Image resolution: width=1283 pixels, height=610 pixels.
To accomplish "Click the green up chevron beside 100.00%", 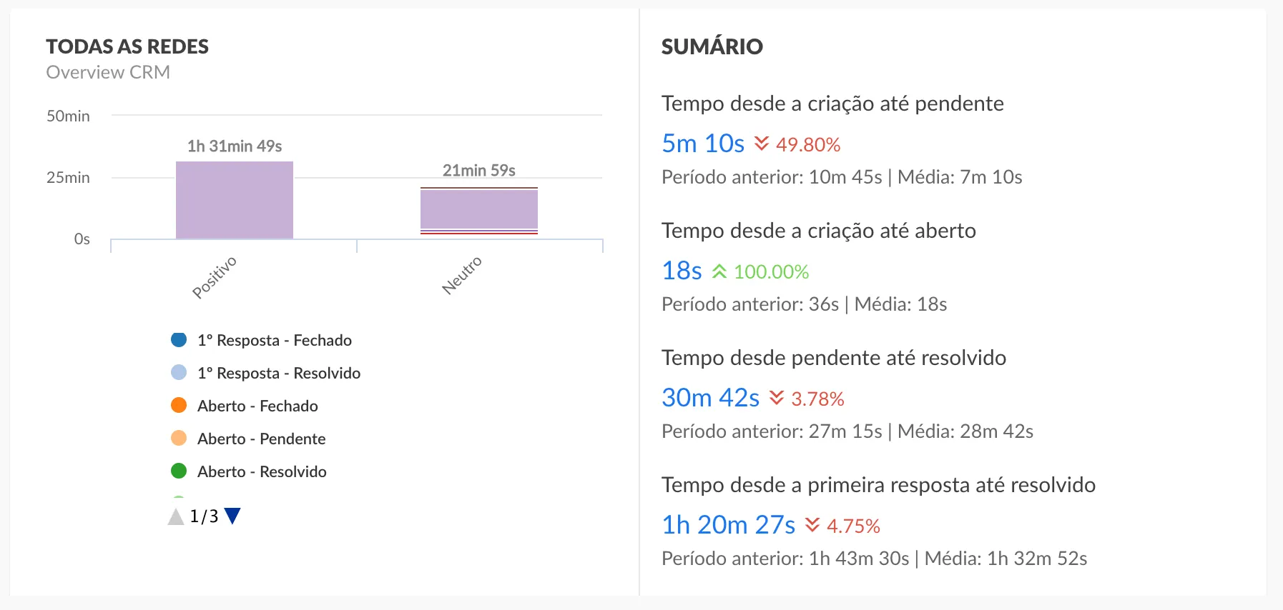I will click(x=719, y=271).
